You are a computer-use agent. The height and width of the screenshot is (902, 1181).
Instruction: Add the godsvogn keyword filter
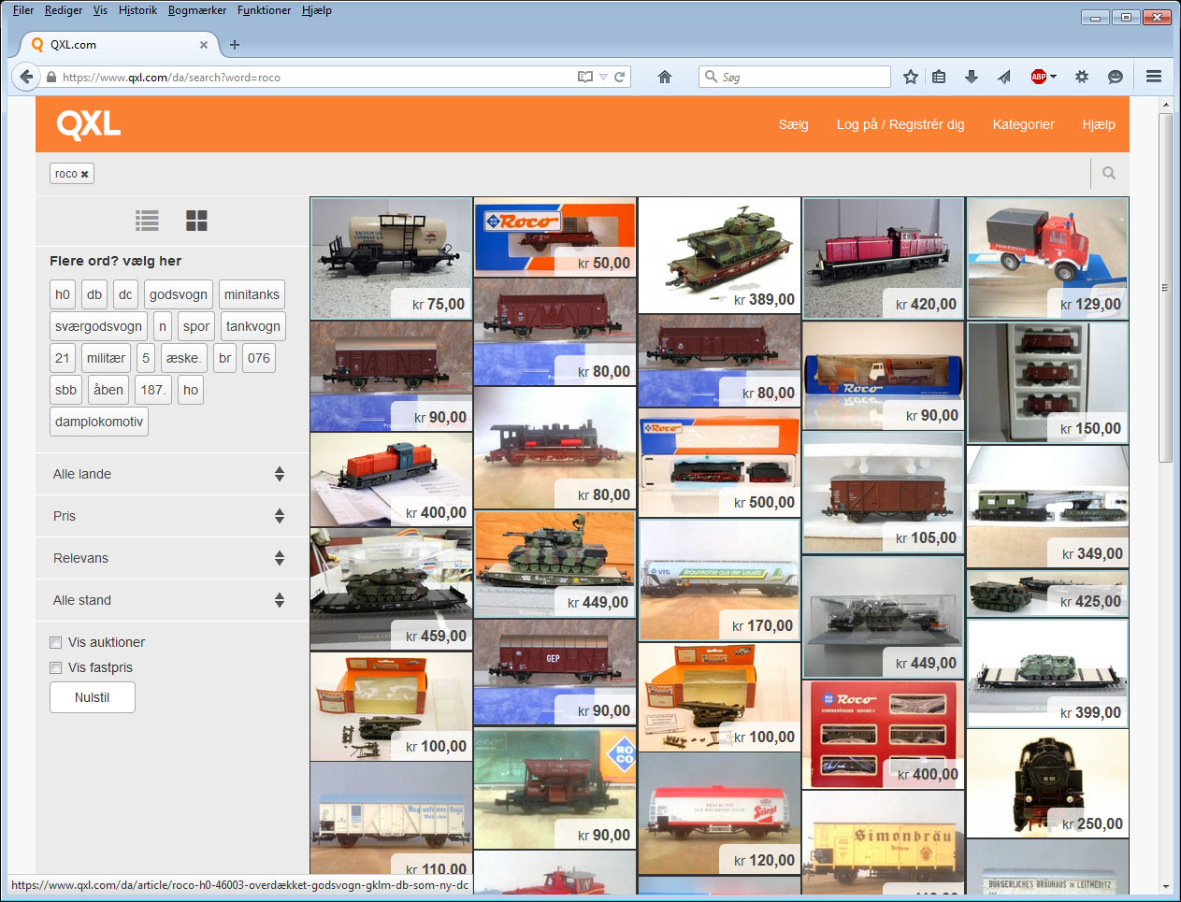pyautogui.click(x=179, y=294)
